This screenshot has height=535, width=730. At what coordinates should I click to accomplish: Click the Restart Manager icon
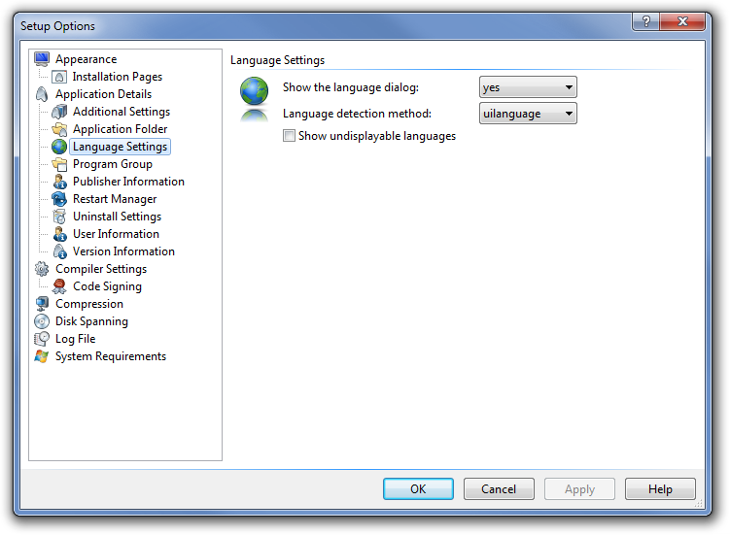[x=59, y=199]
